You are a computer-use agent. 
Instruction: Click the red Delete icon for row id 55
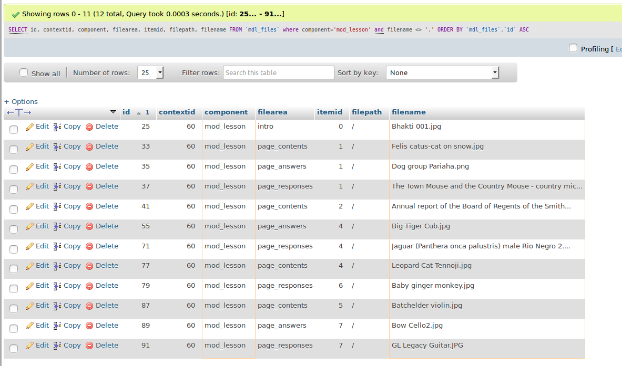click(90, 226)
